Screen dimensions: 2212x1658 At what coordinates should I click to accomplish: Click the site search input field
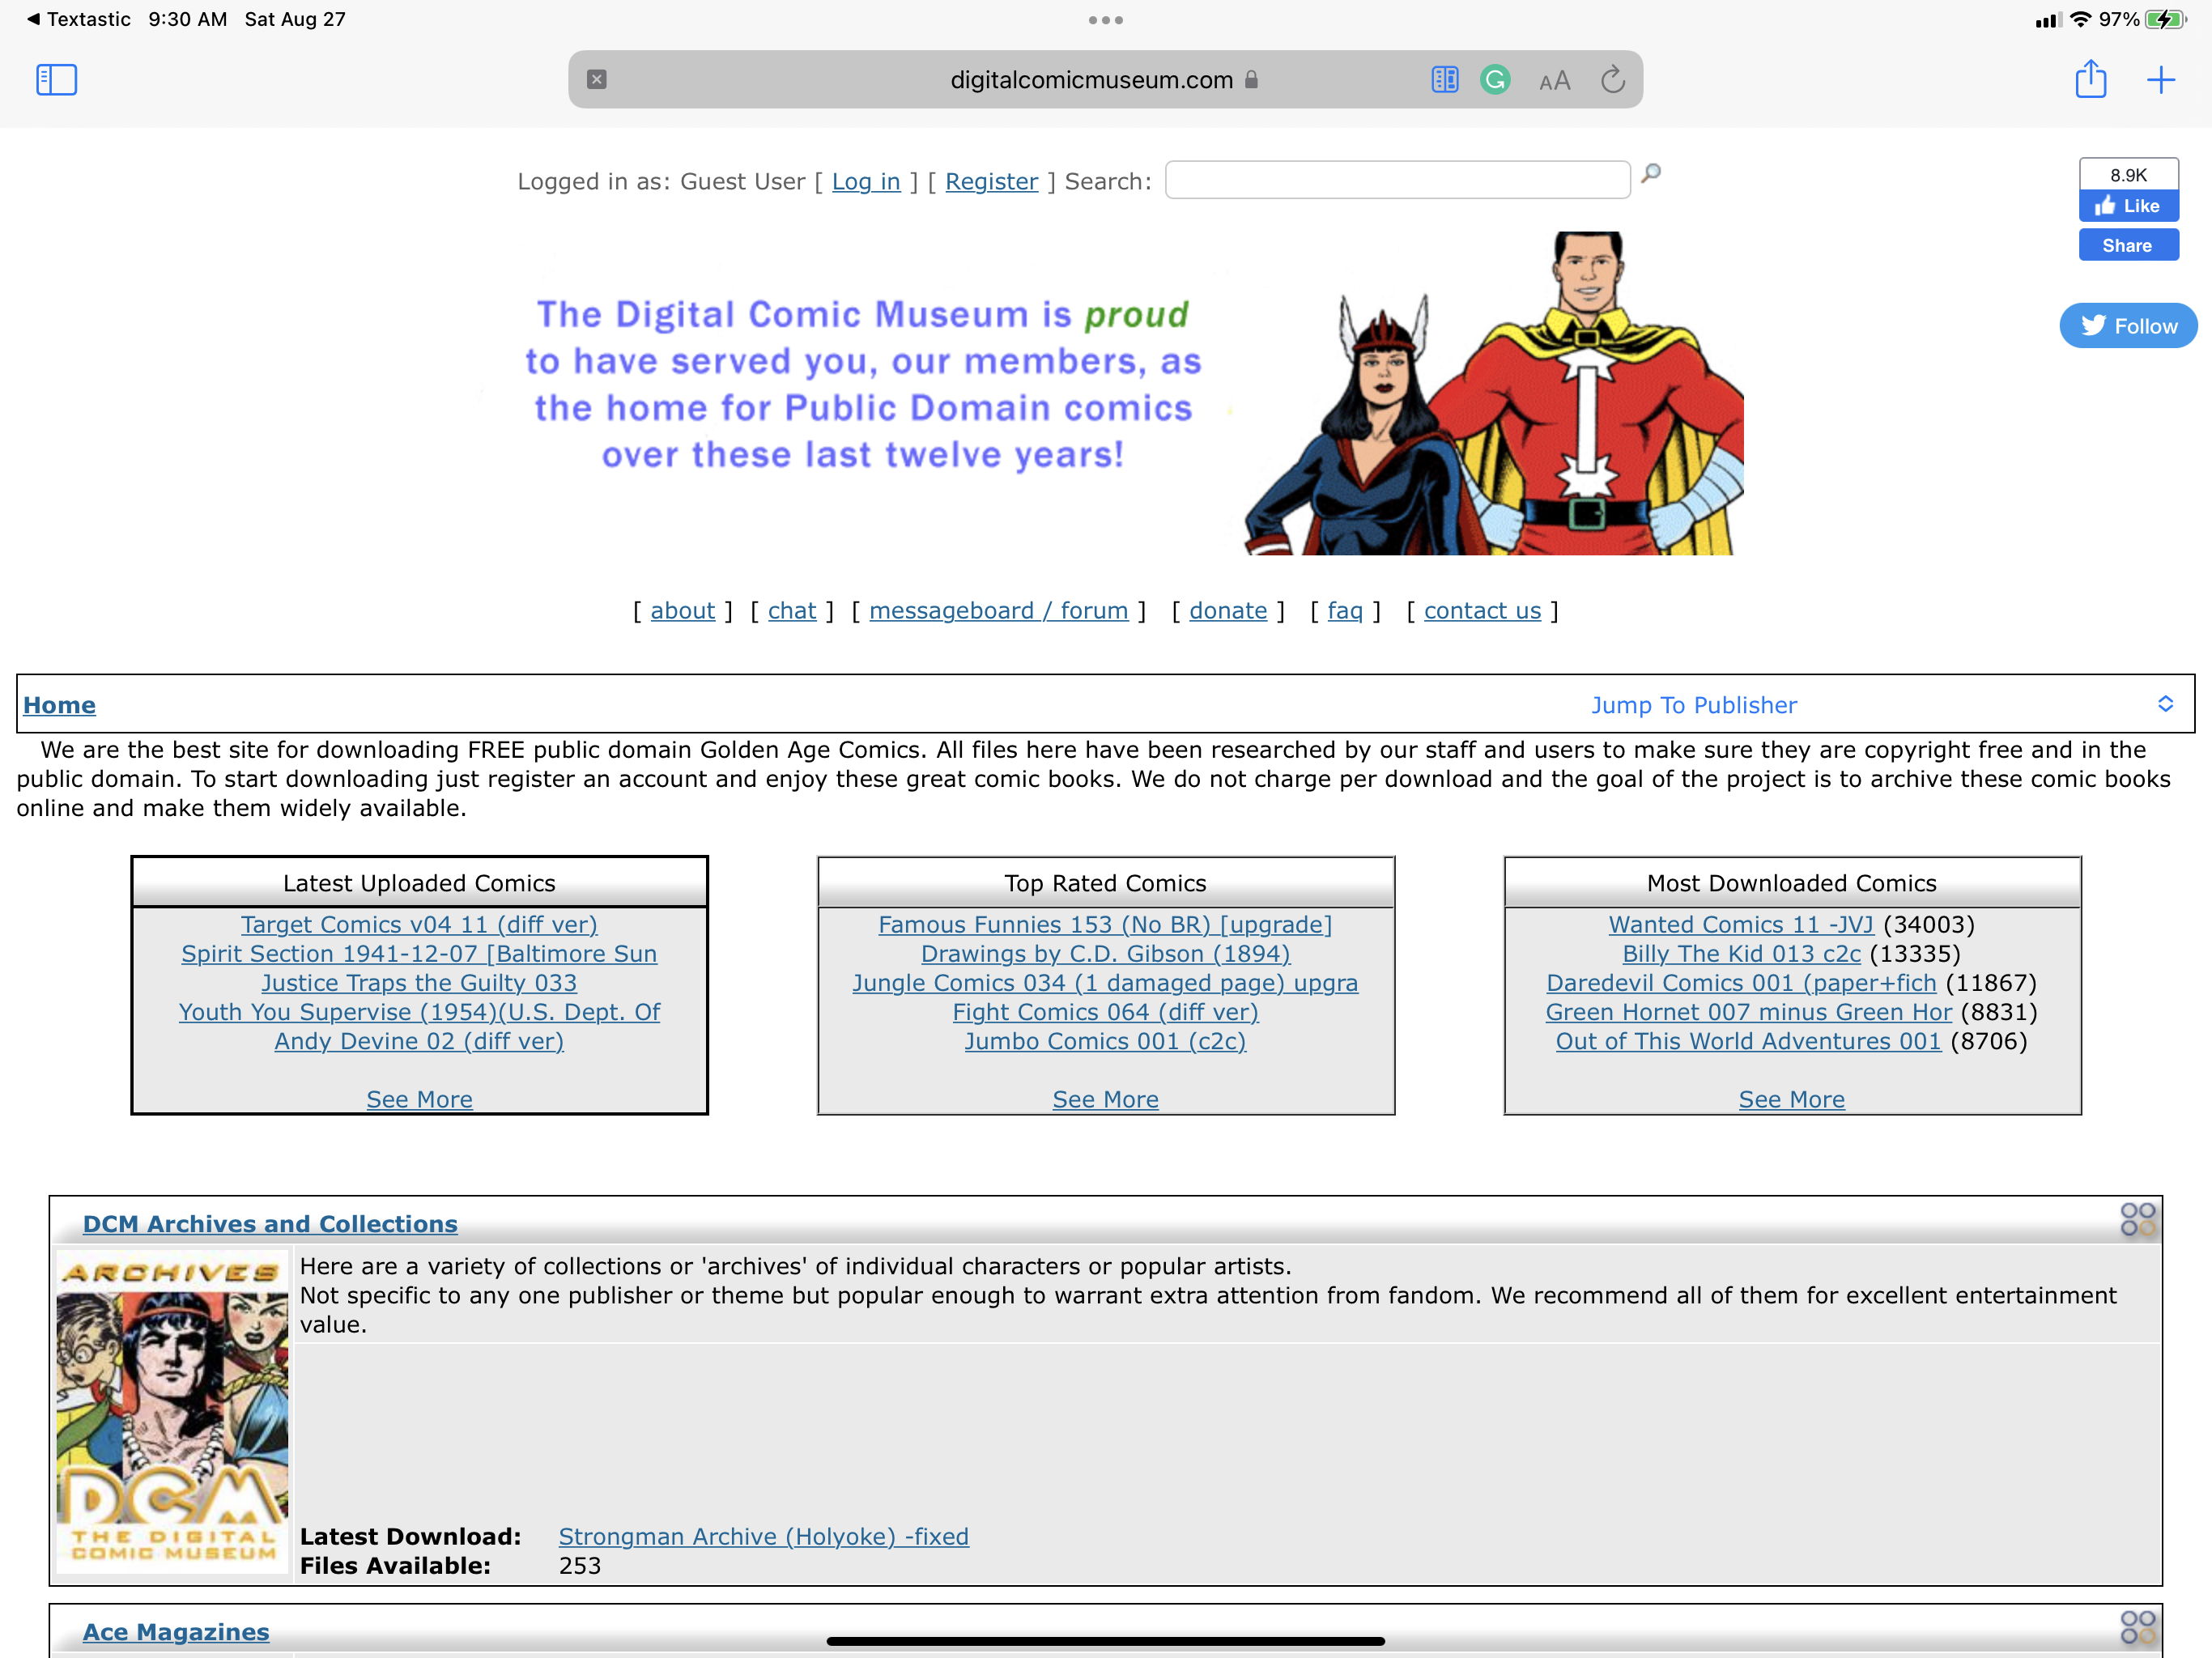pyautogui.click(x=1397, y=180)
